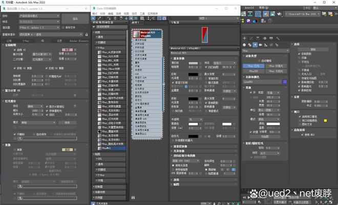Open the 实用程序 menu in Slate editor
The image size is (338, 205).
coord(153,13)
